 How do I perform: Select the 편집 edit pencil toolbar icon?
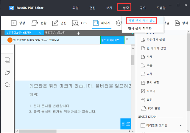tap(55, 23)
